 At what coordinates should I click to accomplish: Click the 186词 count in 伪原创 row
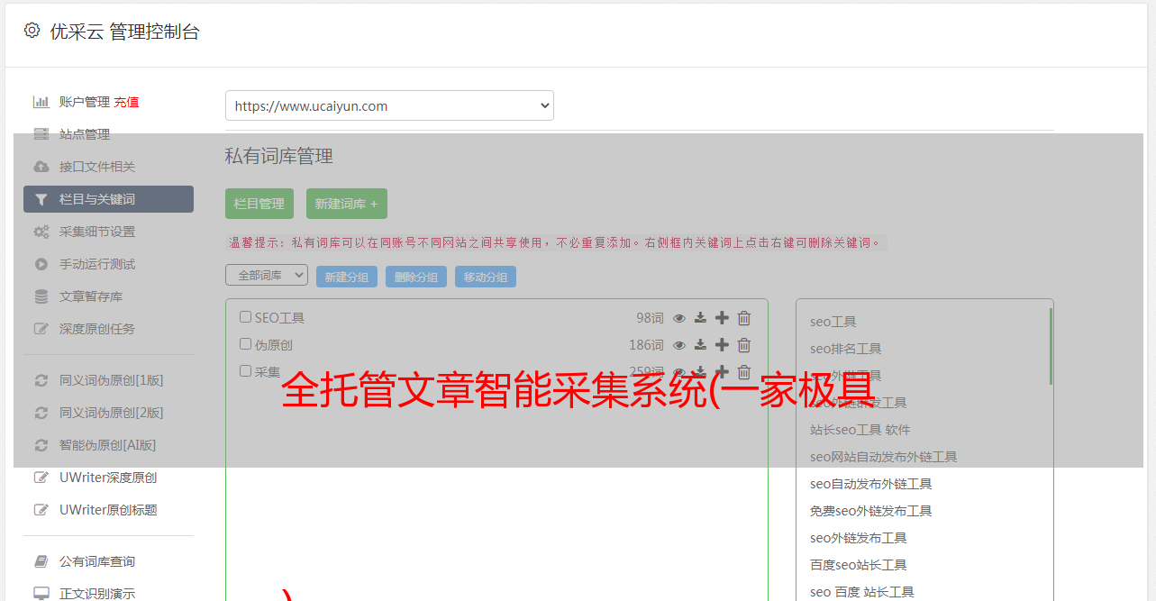point(646,345)
